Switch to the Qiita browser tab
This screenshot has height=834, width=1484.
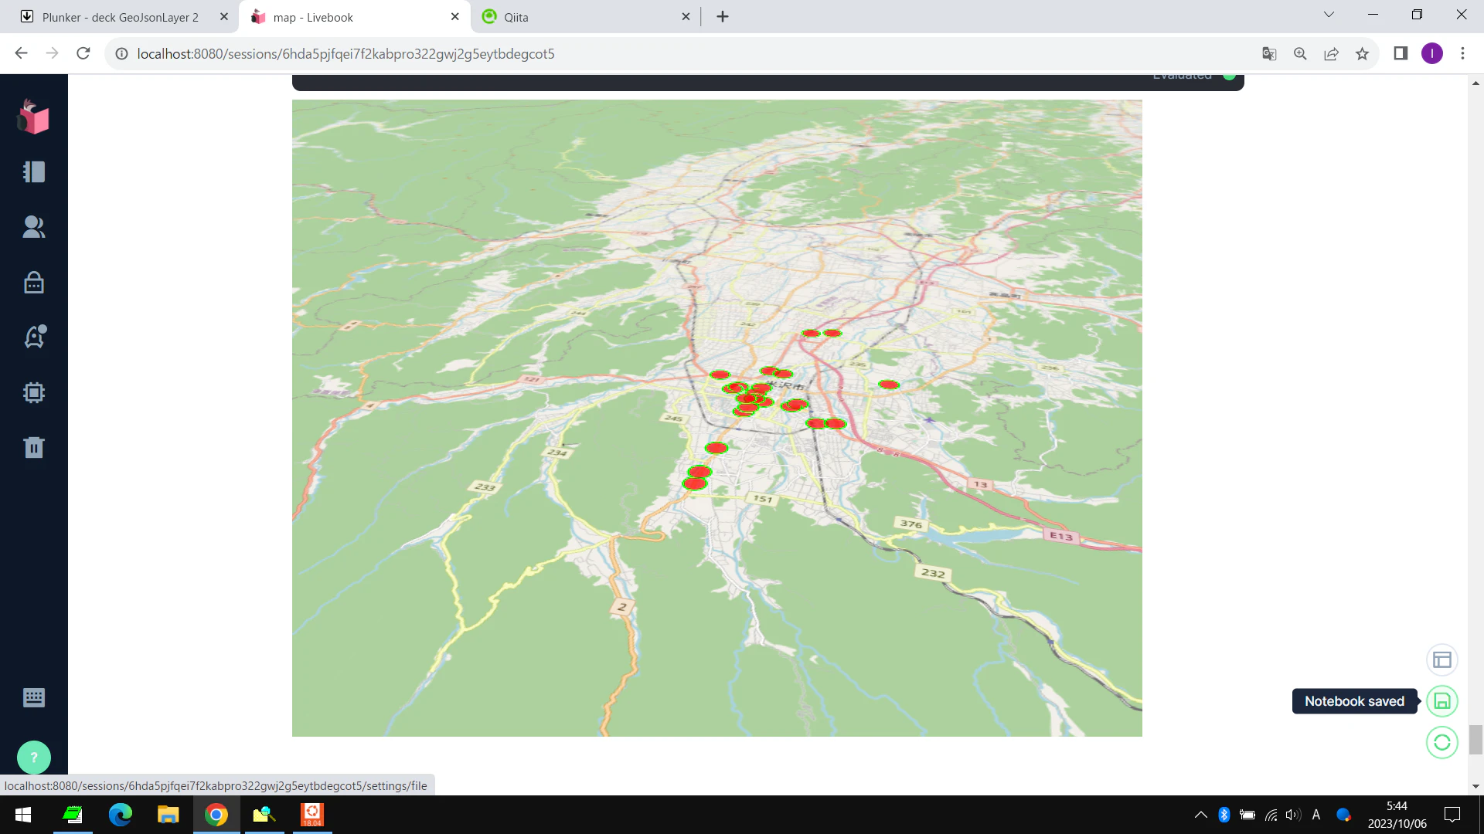584,17
